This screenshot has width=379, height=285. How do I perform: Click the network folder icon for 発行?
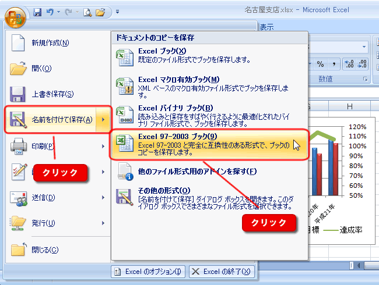click(17, 223)
